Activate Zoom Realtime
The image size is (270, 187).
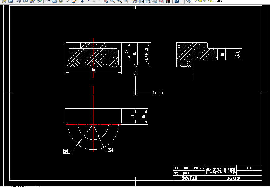112,1
